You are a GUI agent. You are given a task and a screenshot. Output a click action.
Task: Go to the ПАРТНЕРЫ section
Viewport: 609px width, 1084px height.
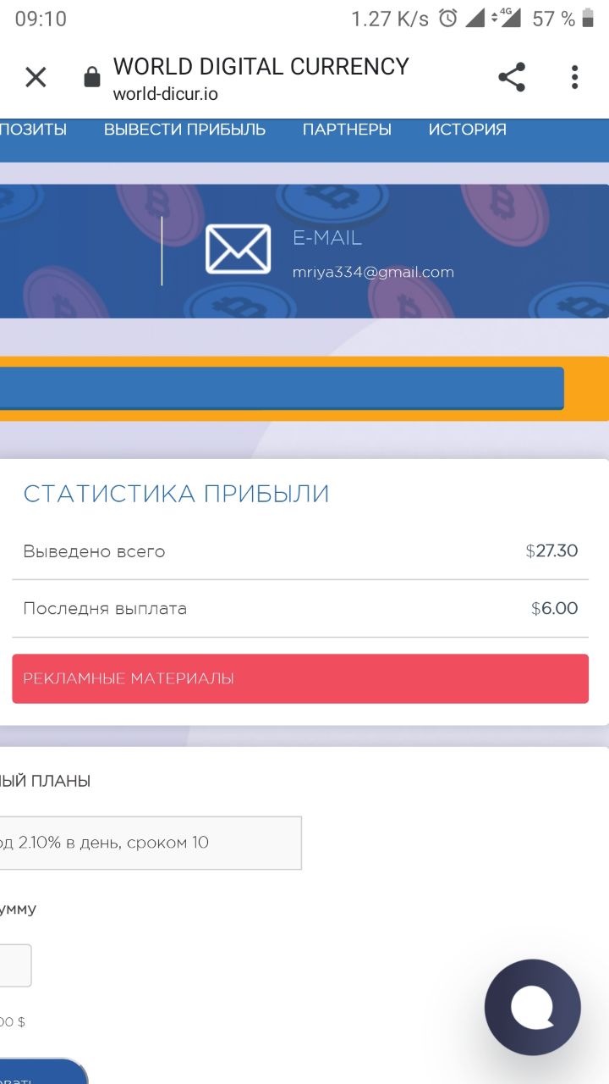pyautogui.click(x=347, y=130)
